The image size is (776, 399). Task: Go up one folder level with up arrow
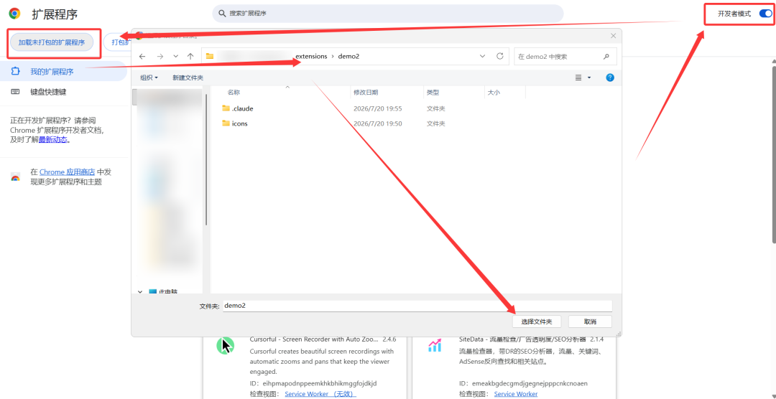tap(190, 57)
